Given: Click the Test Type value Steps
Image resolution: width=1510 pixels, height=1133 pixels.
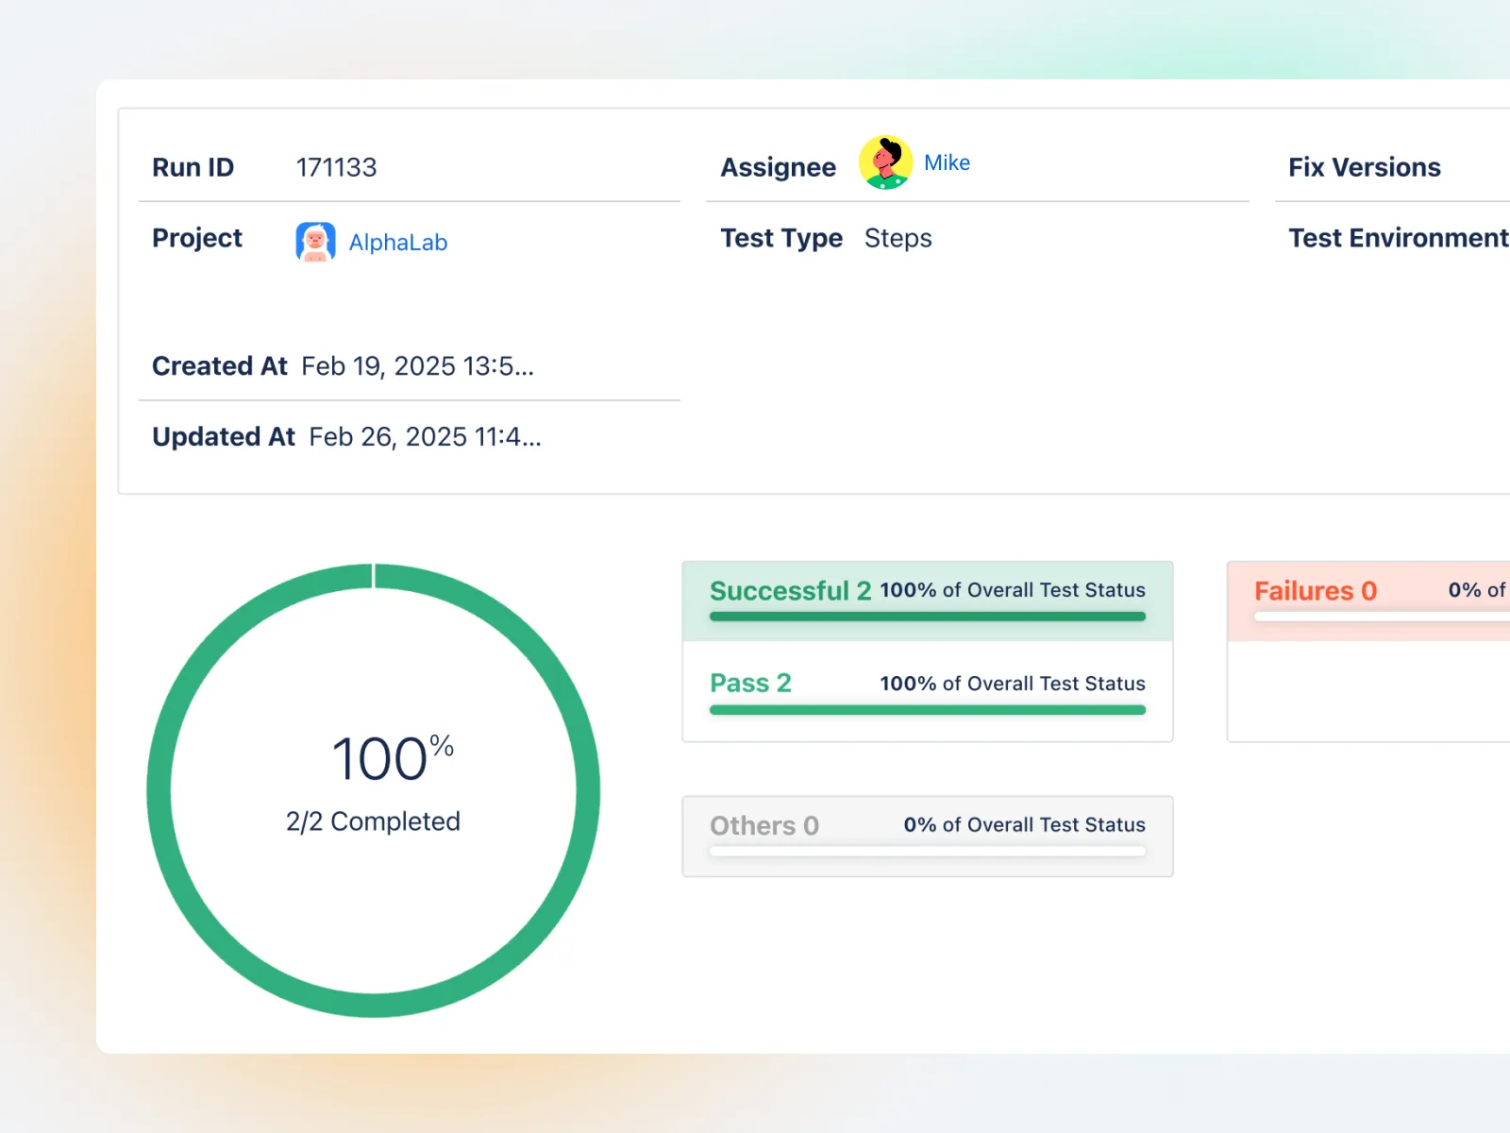Looking at the screenshot, I should (x=898, y=238).
